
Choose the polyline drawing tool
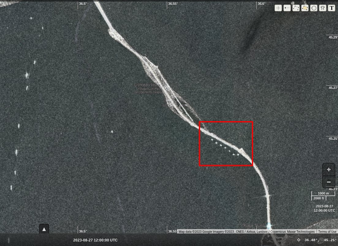tap(296, 8)
